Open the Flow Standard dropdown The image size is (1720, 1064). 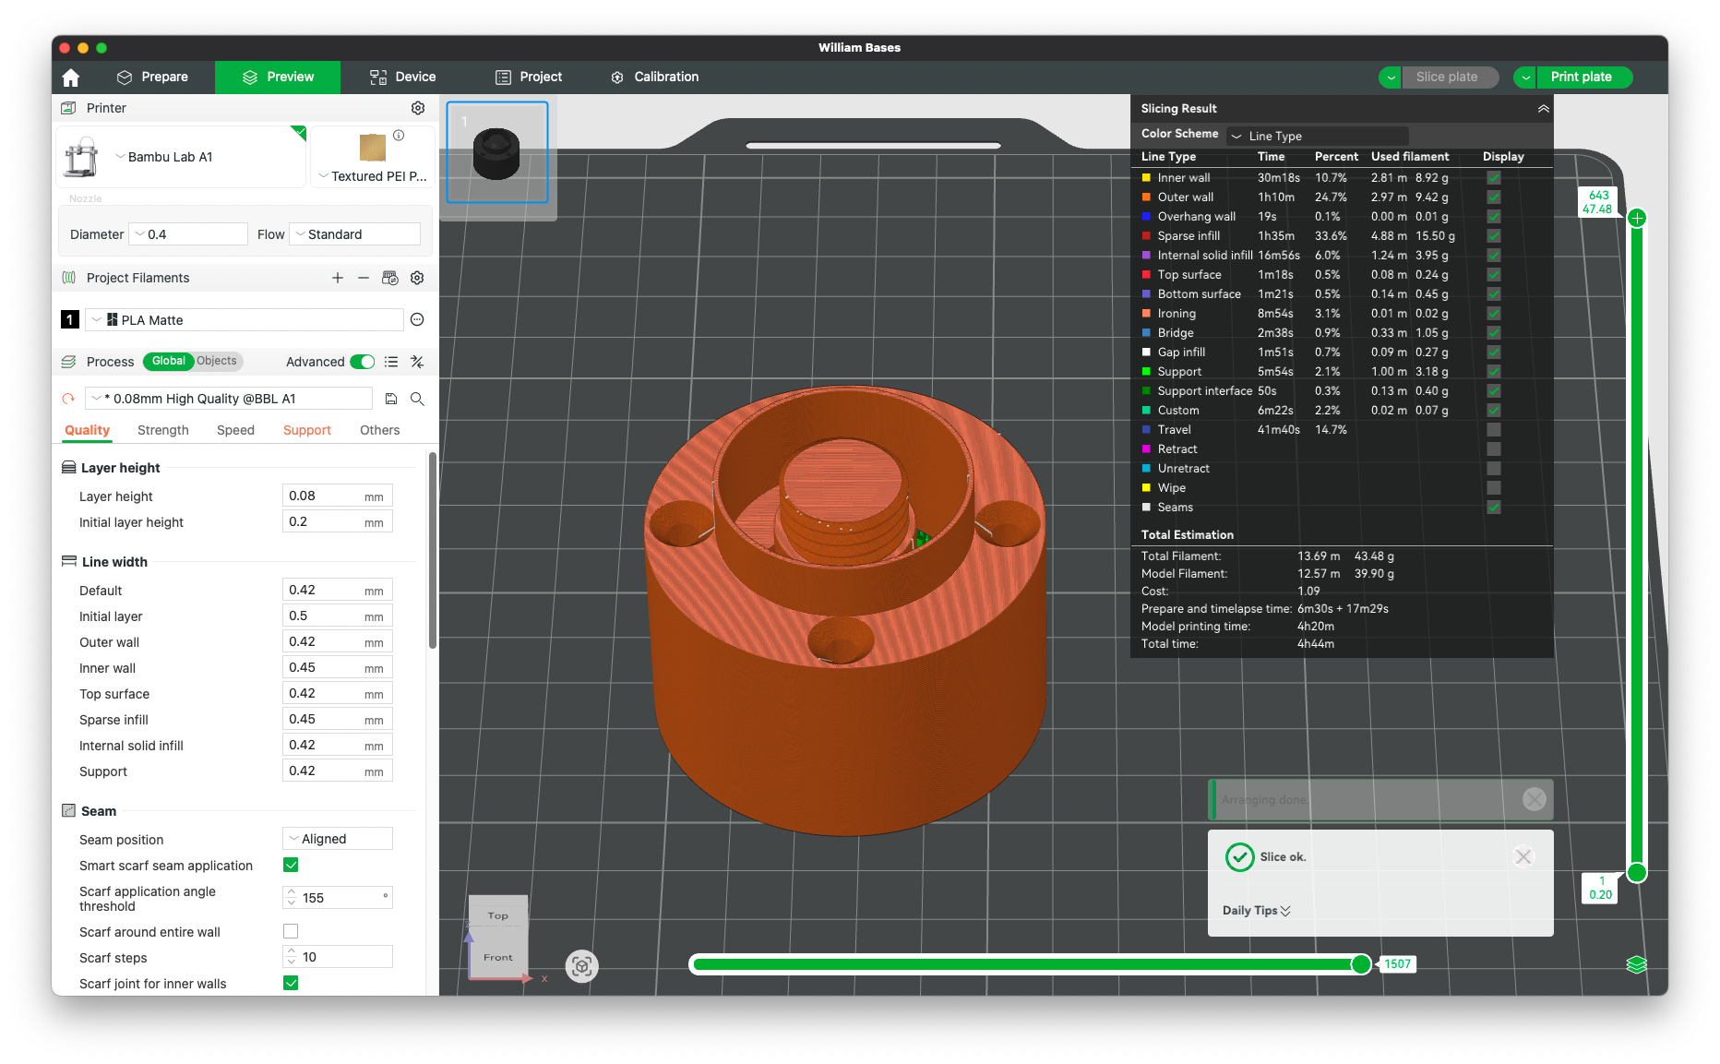pyautogui.click(x=355, y=234)
